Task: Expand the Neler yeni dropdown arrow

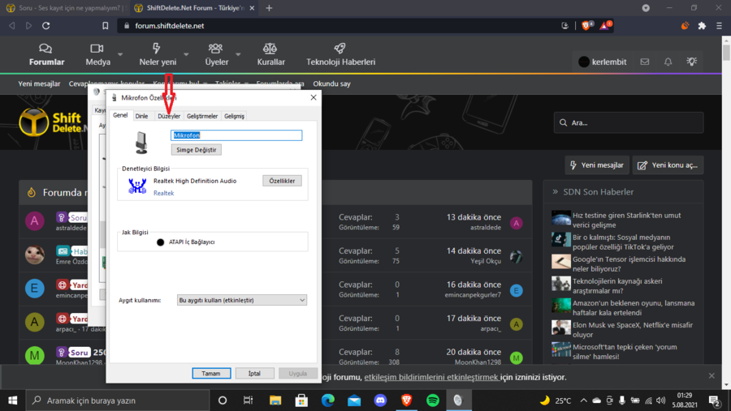Action: tap(186, 55)
